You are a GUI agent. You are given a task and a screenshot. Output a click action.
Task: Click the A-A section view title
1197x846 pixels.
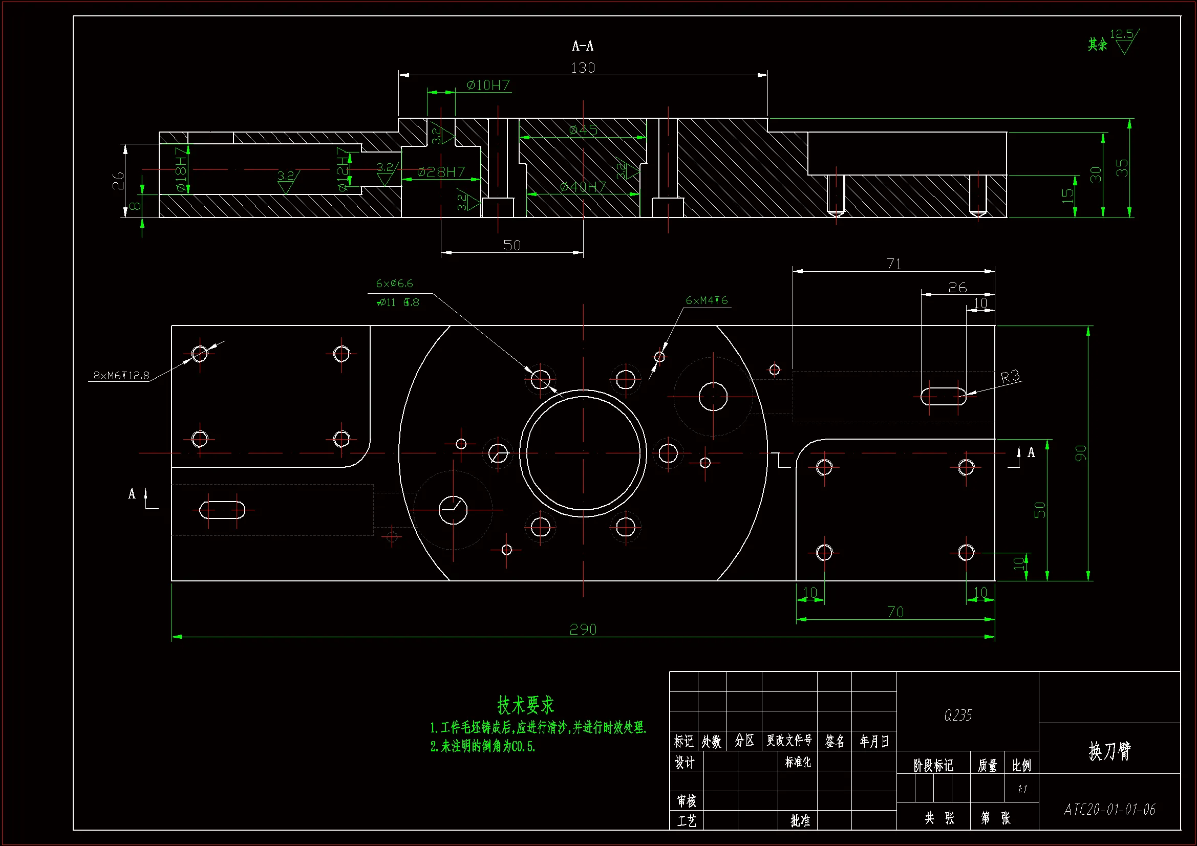click(x=582, y=47)
